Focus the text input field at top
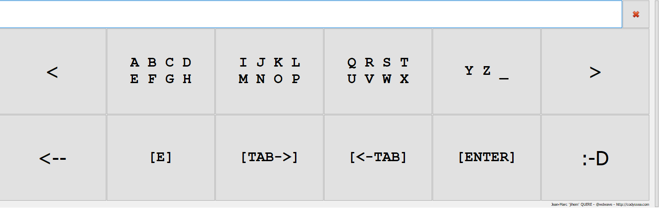Viewport: 659px width, 208px height. coord(311,14)
